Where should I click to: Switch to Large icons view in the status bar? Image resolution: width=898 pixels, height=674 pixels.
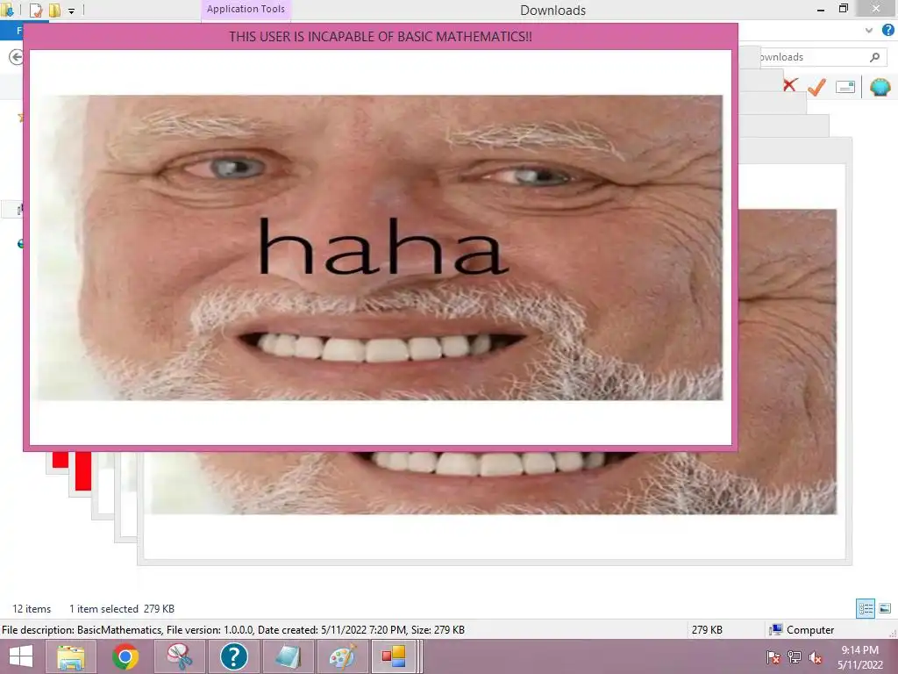[x=885, y=609]
